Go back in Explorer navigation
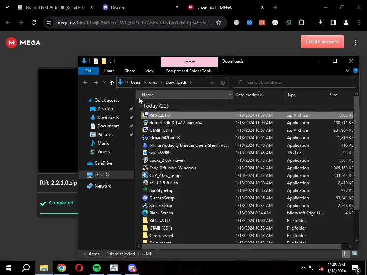 click(85, 82)
